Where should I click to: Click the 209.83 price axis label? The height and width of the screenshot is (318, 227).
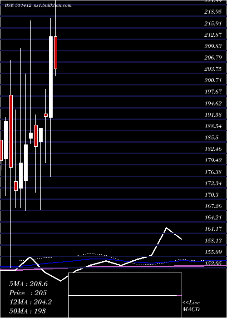[x=213, y=46]
